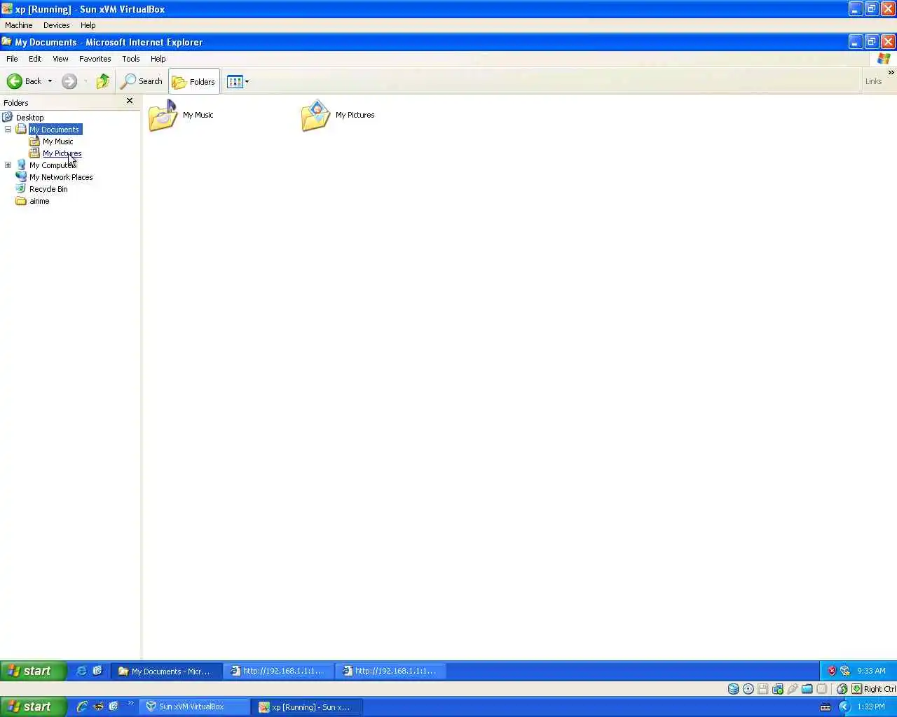
Task: Select My Computer in the folder tree
Action: (51, 165)
